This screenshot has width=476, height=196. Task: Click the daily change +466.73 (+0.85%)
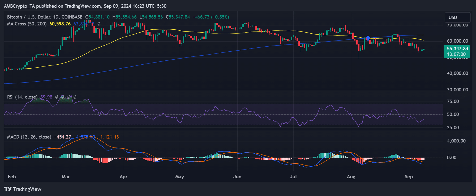[211, 17]
